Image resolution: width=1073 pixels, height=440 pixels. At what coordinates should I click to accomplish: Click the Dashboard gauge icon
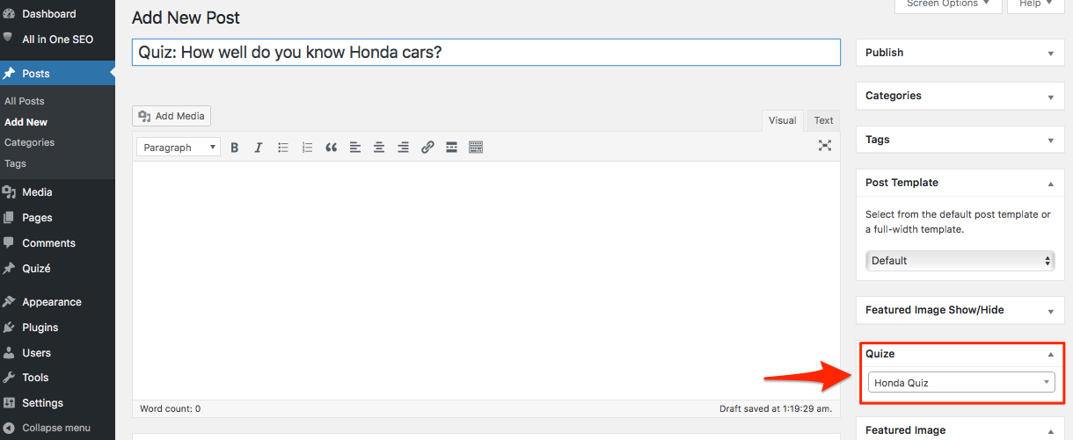click(9, 14)
